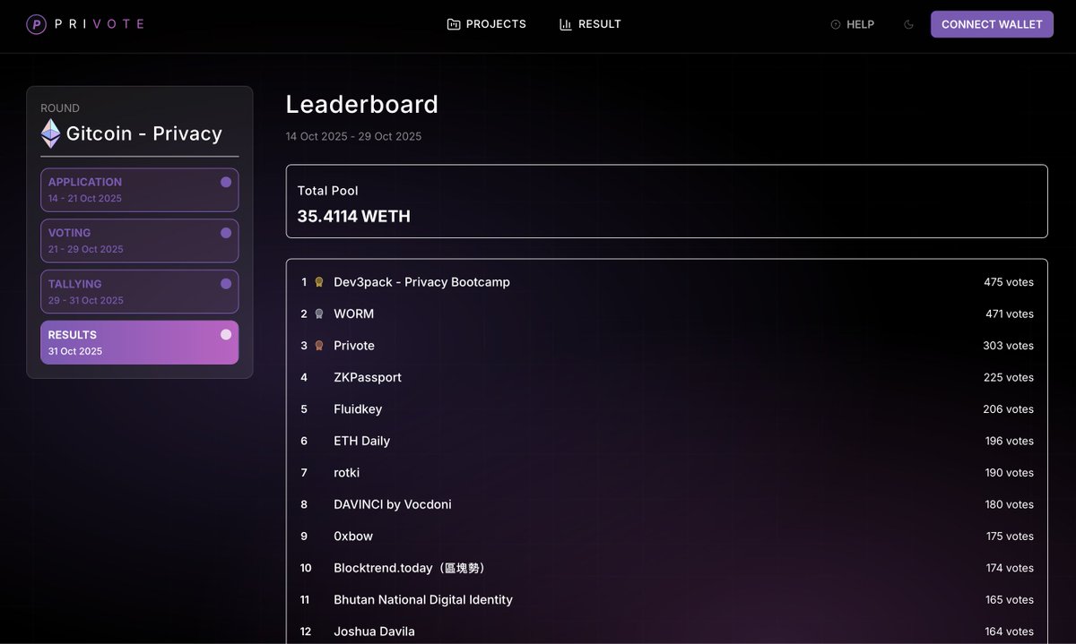This screenshot has width=1076, height=644.
Task: Select the Tallying phase card
Action: coord(140,292)
